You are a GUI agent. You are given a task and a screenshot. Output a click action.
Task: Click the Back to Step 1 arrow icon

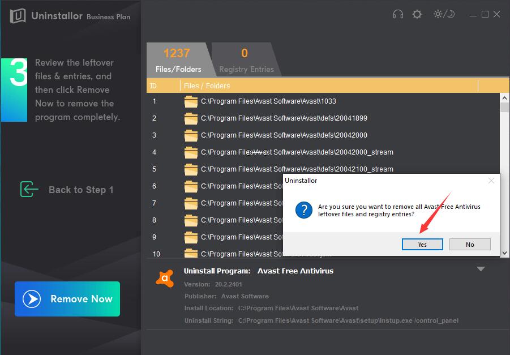[29, 189]
